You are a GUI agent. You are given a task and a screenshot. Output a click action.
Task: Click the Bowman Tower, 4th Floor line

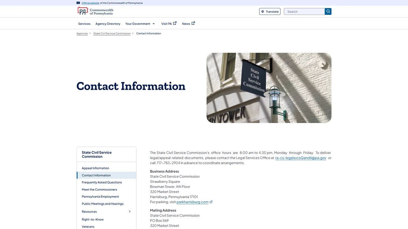point(170,187)
